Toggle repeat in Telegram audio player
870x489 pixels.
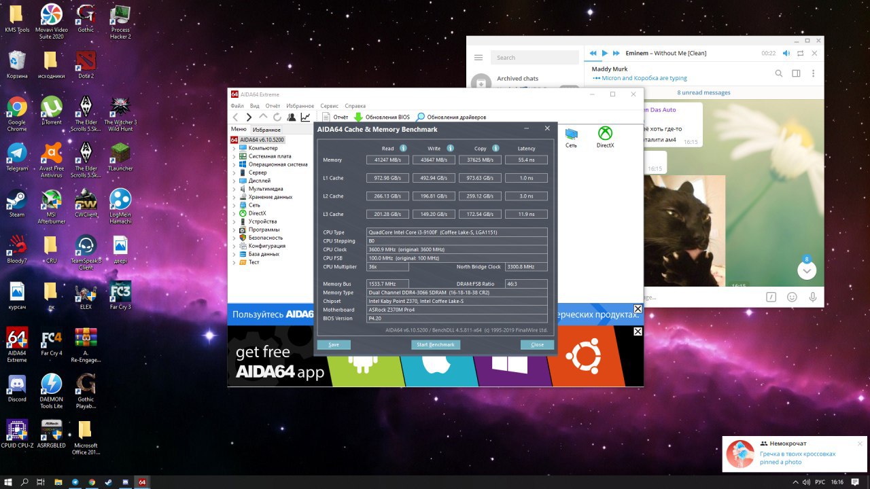click(x=800, y=53)
